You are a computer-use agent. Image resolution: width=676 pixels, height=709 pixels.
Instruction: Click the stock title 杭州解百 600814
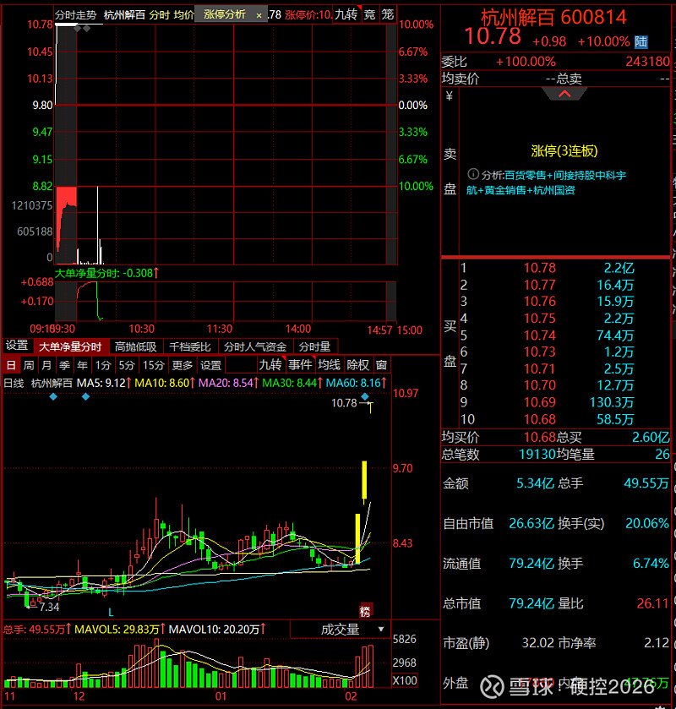pyautogui.click(x=553, y=18)
